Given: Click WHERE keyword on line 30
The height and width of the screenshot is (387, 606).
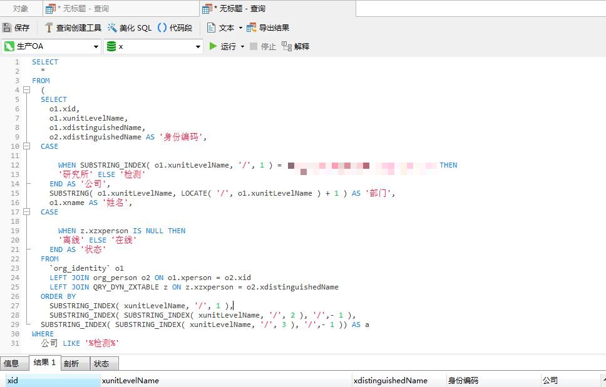Looking at the screenshot, I should click(x=43, y=334).
